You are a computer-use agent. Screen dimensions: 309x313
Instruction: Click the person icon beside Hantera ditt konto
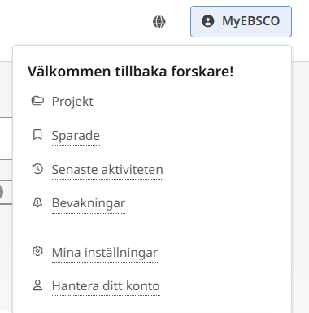tap(37, 285)
